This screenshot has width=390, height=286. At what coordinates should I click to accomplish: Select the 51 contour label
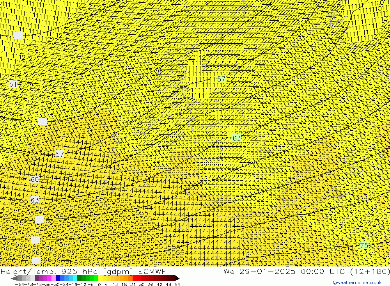point(13,84)
